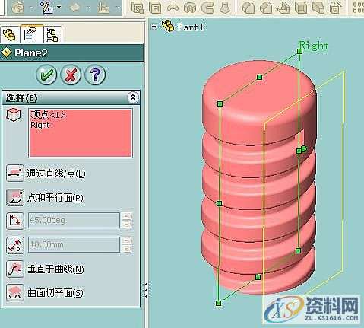Click the reference geometry toolbar icon
The height and width of the screenshot is (328, 364).
47,7
